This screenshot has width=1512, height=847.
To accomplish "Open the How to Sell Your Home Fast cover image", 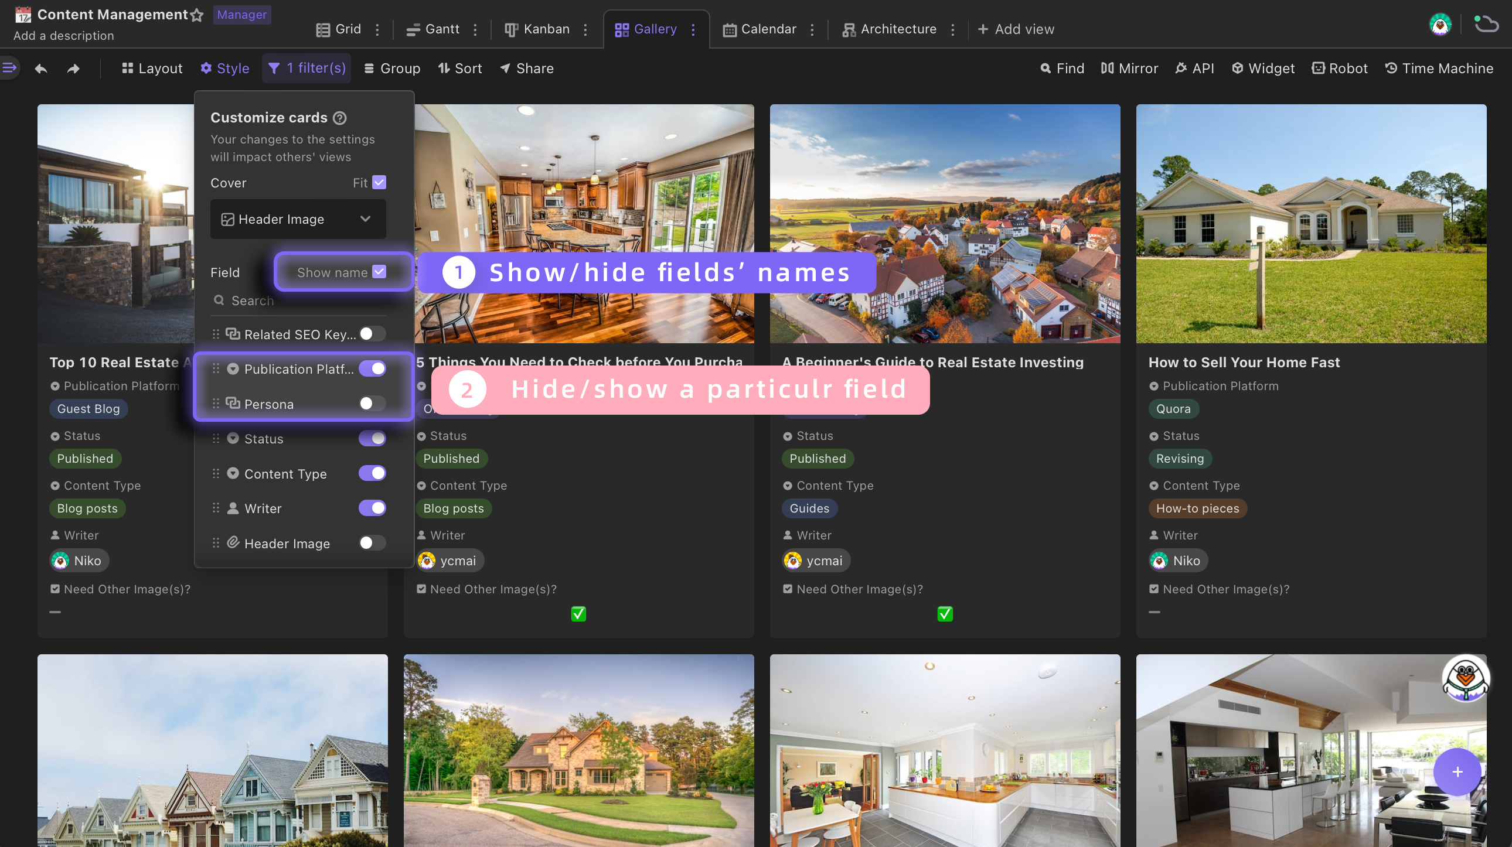I will tap(1311, 224).
